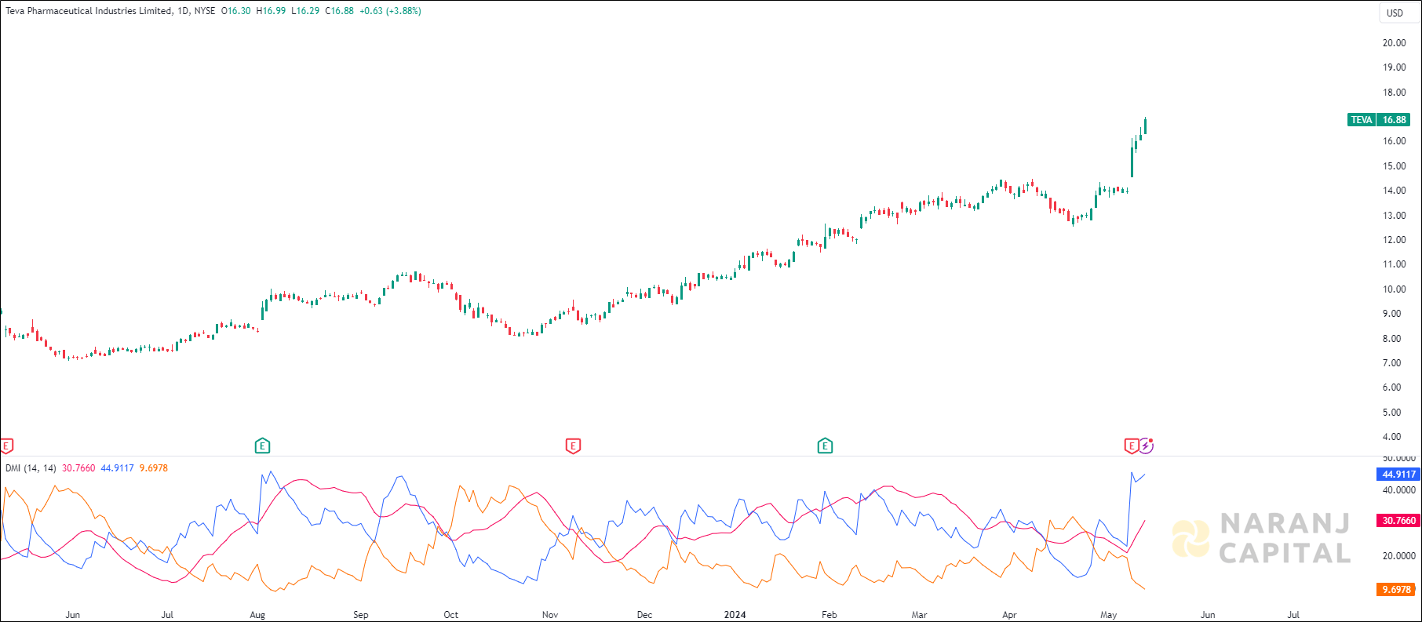Click the orange 9.6978 axis tag

coord(1396,589)
